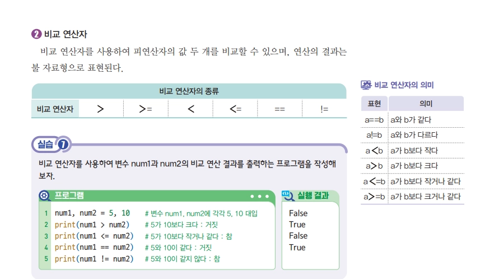The height and width of the screenshot is (279, 480).
Task: Click the three dots in 프로그램 header
Action: click(259, 196)
